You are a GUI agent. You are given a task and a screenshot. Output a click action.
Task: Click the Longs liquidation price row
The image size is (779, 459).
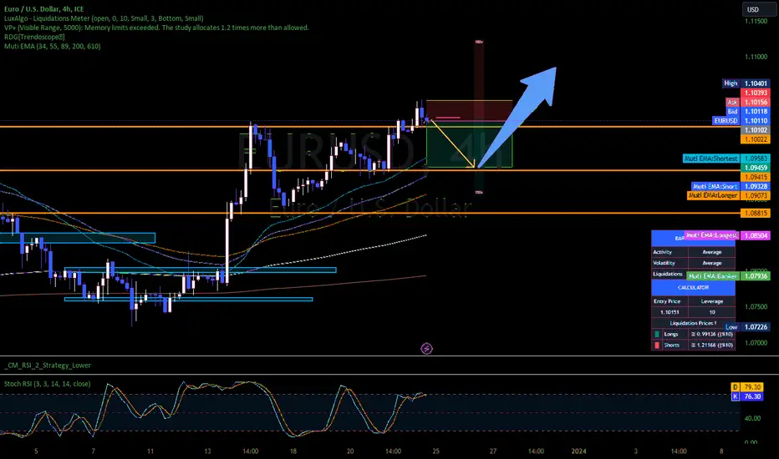coord(693,334)
